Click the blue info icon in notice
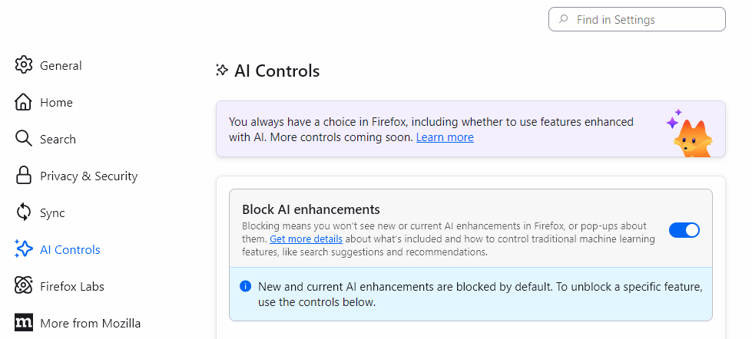 (246, 286)
